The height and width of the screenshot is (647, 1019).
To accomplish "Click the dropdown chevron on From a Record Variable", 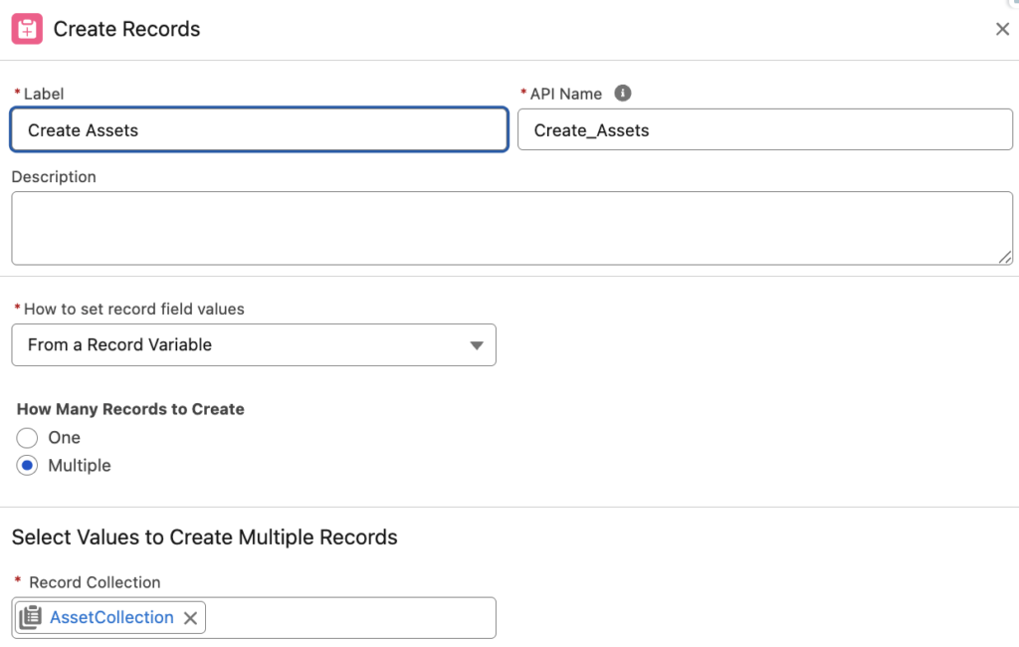I will click(477, 344).
